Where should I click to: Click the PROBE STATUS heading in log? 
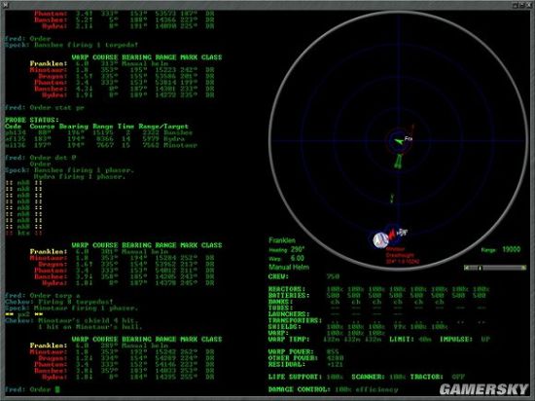tap(32, 120)
